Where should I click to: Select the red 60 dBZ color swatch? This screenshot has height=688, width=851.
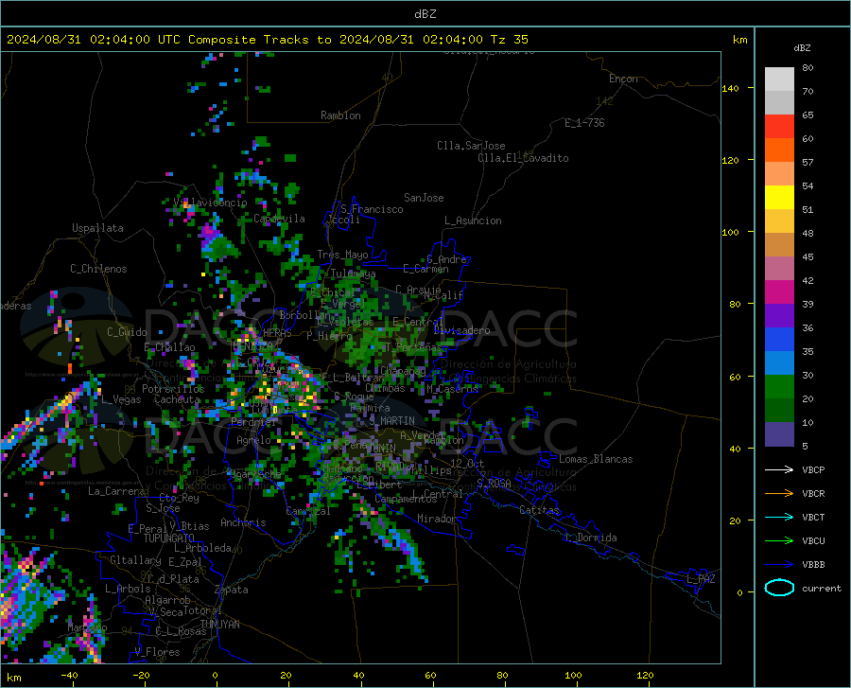point(779,127)
